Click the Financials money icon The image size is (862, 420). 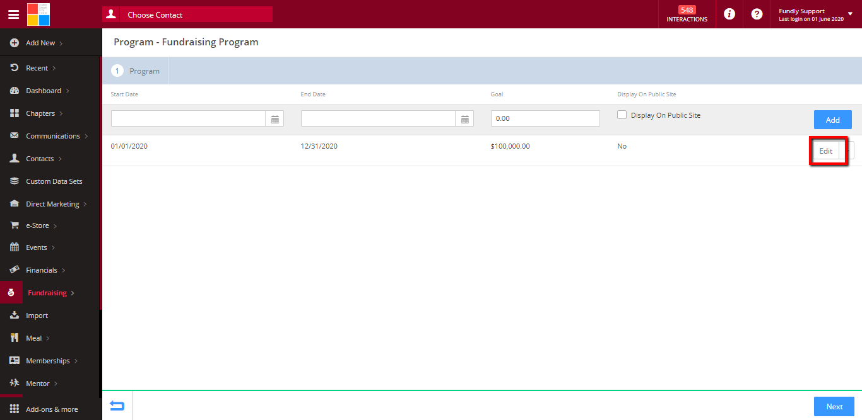click(x=15, y=270)
